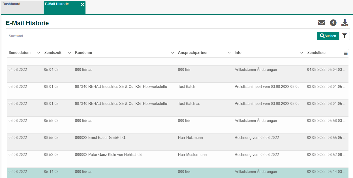The width and height of the screenshot is (353, 178).
Task: Expand the Info column dropdown arrow
Action: coord(302,53)
